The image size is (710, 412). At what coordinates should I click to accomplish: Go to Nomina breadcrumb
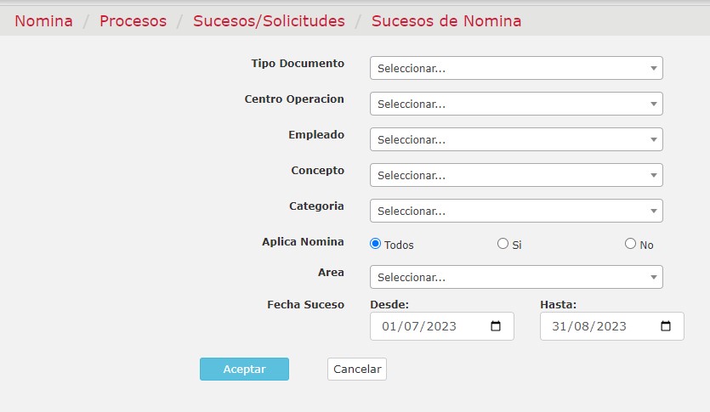coord(43,20)
